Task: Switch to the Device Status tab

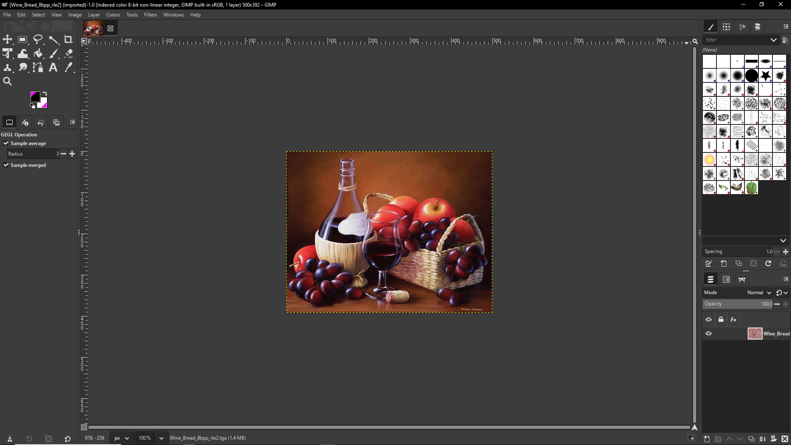Action: coord(25,122)
